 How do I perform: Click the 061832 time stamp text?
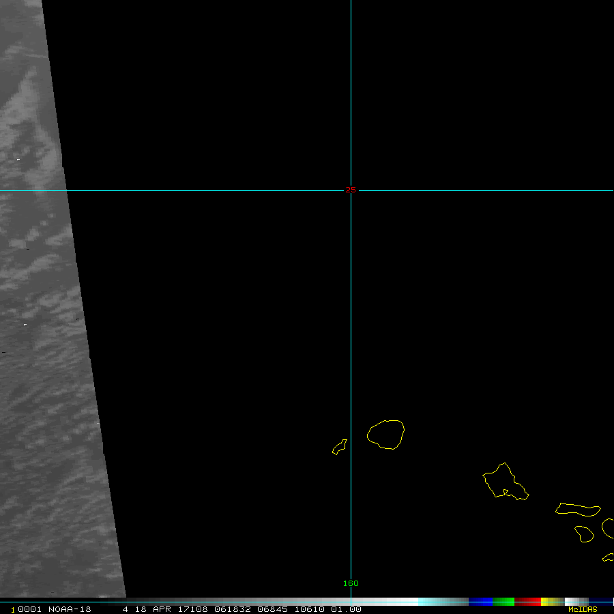point(227,609)
